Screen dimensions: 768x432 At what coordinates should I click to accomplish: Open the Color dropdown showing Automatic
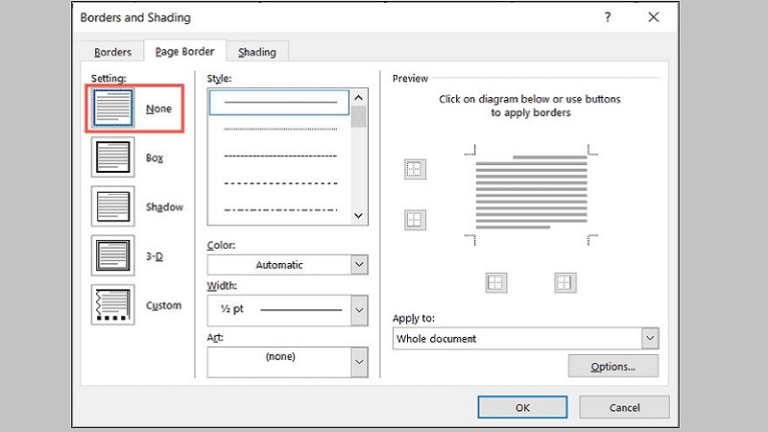[x=359, y=264]
